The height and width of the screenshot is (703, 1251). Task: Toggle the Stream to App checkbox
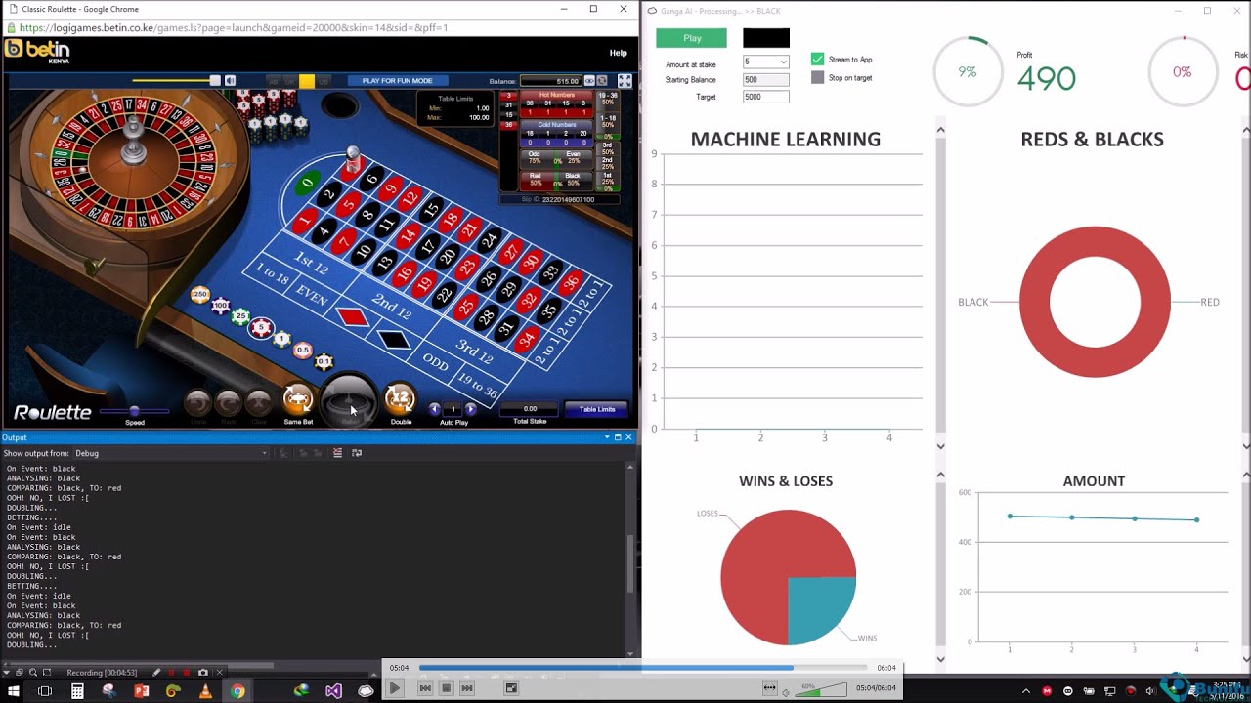[x=818, y=60]
